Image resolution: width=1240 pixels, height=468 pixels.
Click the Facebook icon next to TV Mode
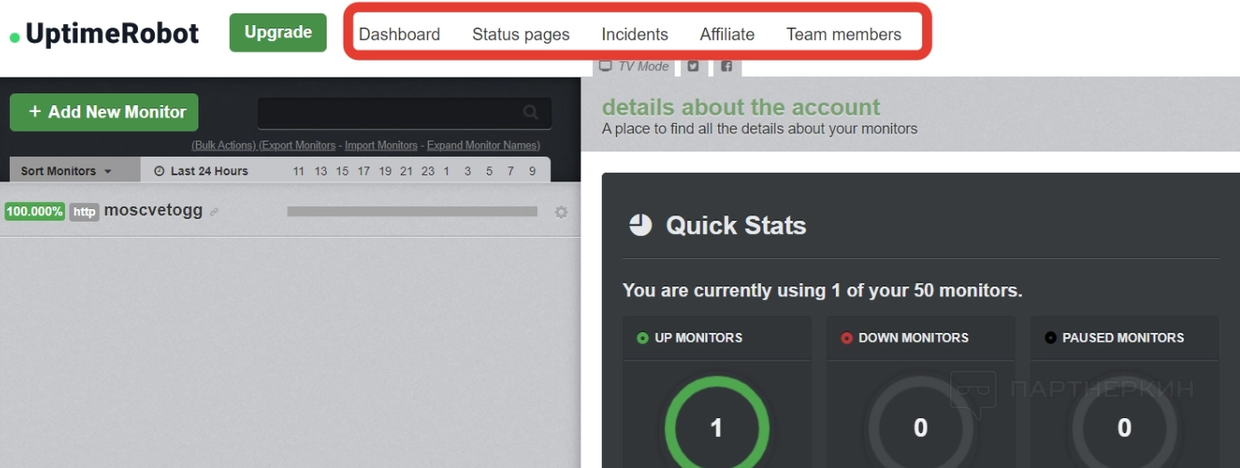tap(726, 66)
